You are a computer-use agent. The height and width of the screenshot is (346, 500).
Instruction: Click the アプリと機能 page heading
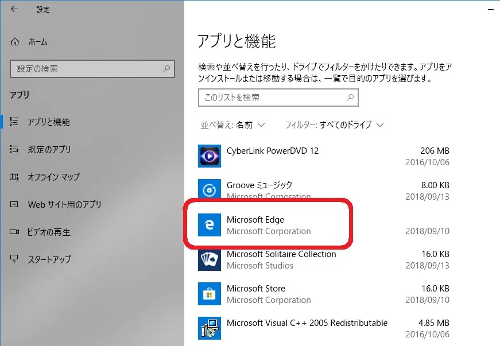[x=237, y=41]
